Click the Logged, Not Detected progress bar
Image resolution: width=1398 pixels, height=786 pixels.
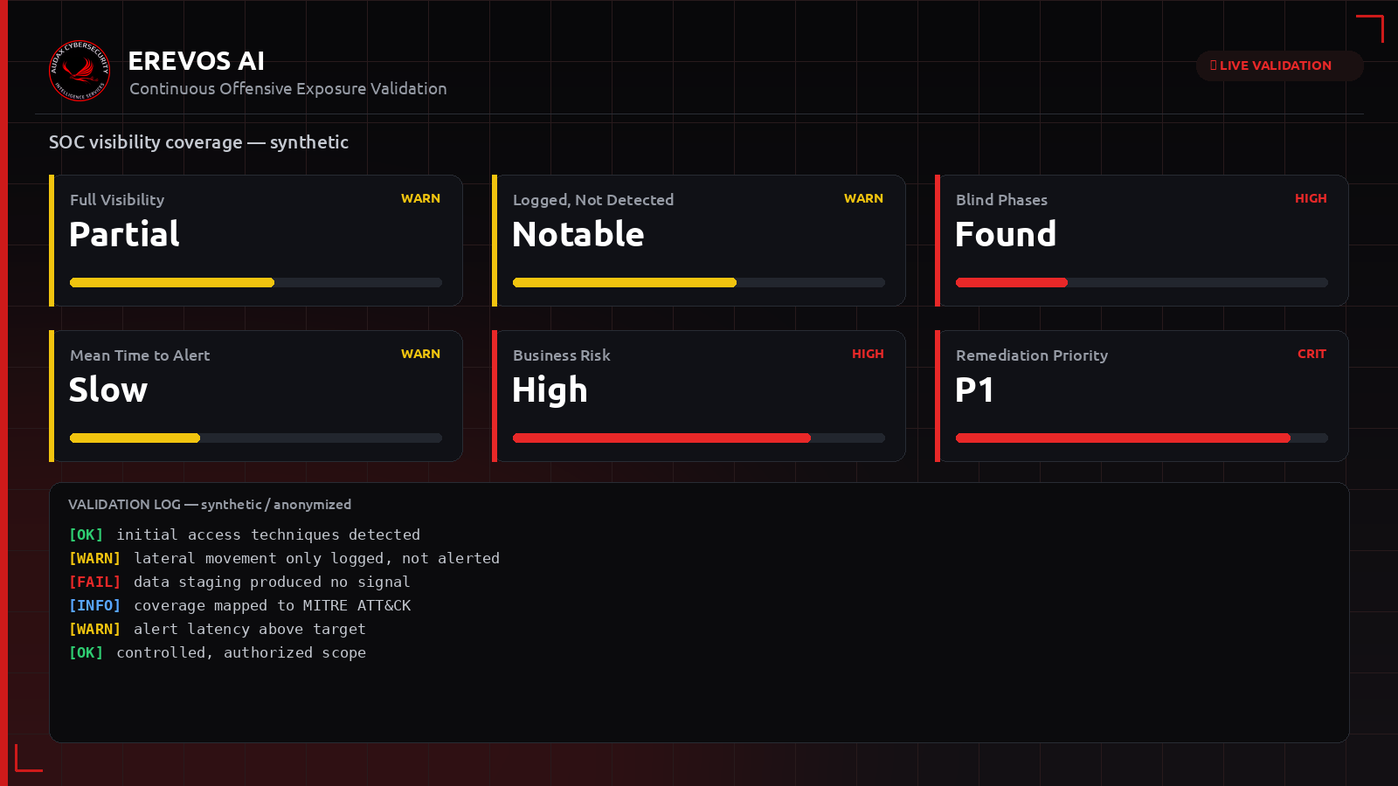tap(699, 282)
